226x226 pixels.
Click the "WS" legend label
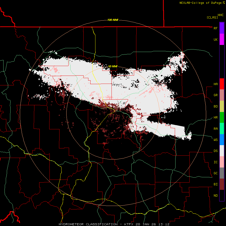coord(215,140)
